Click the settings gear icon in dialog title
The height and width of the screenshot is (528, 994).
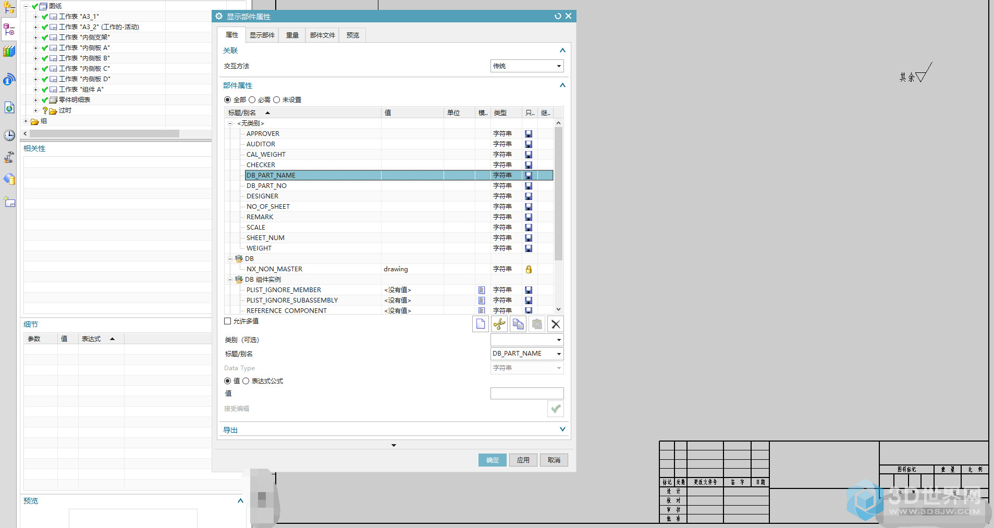click(219, 16)
